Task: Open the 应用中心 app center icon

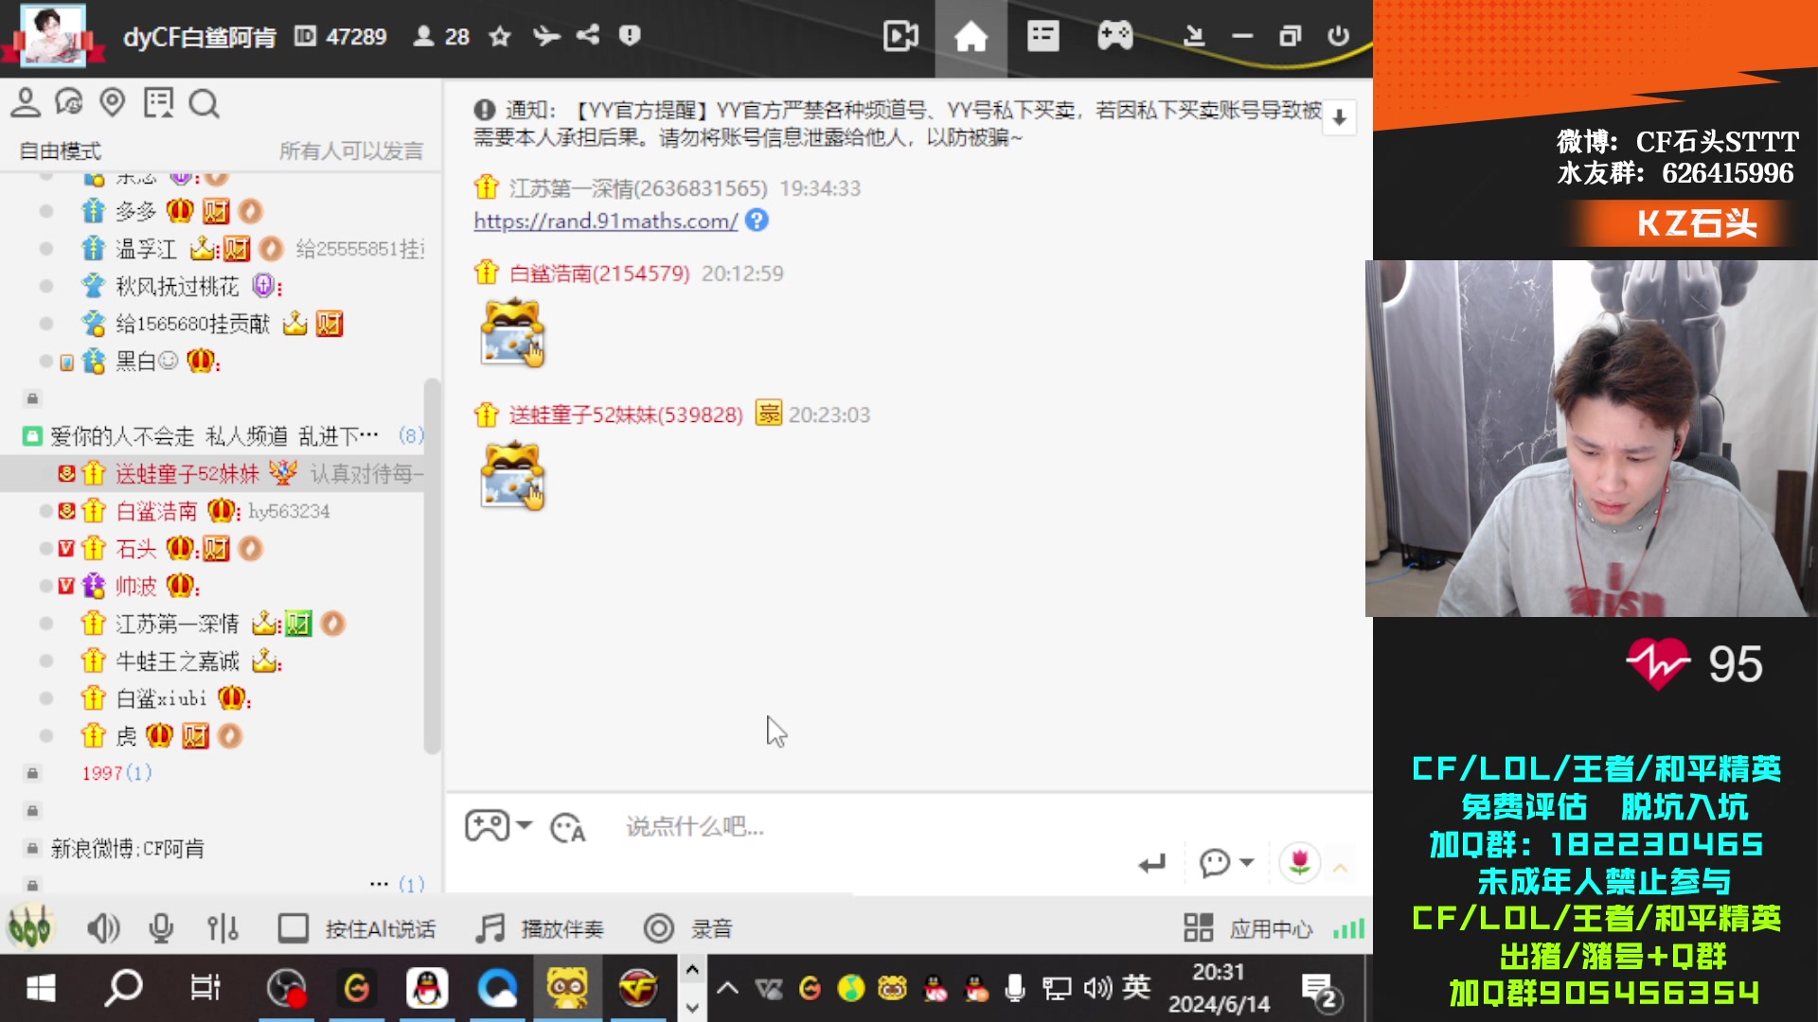Action: point(1198,927)
